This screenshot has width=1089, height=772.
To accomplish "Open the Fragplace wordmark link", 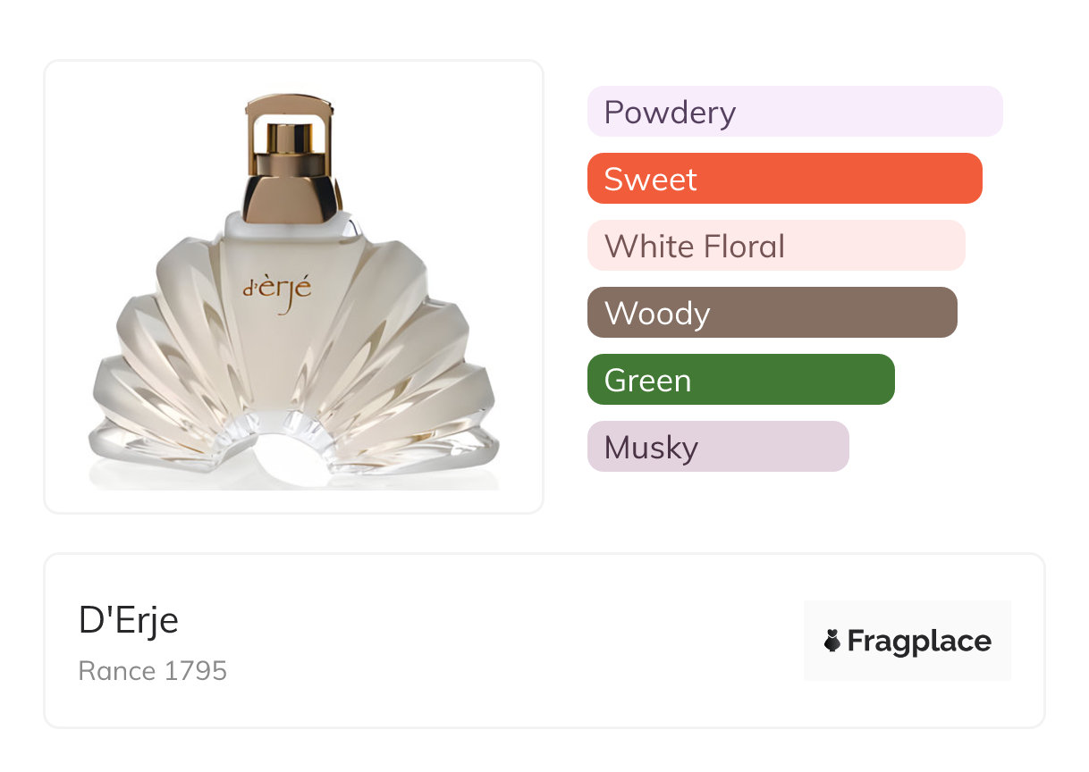I will [919, 641].
